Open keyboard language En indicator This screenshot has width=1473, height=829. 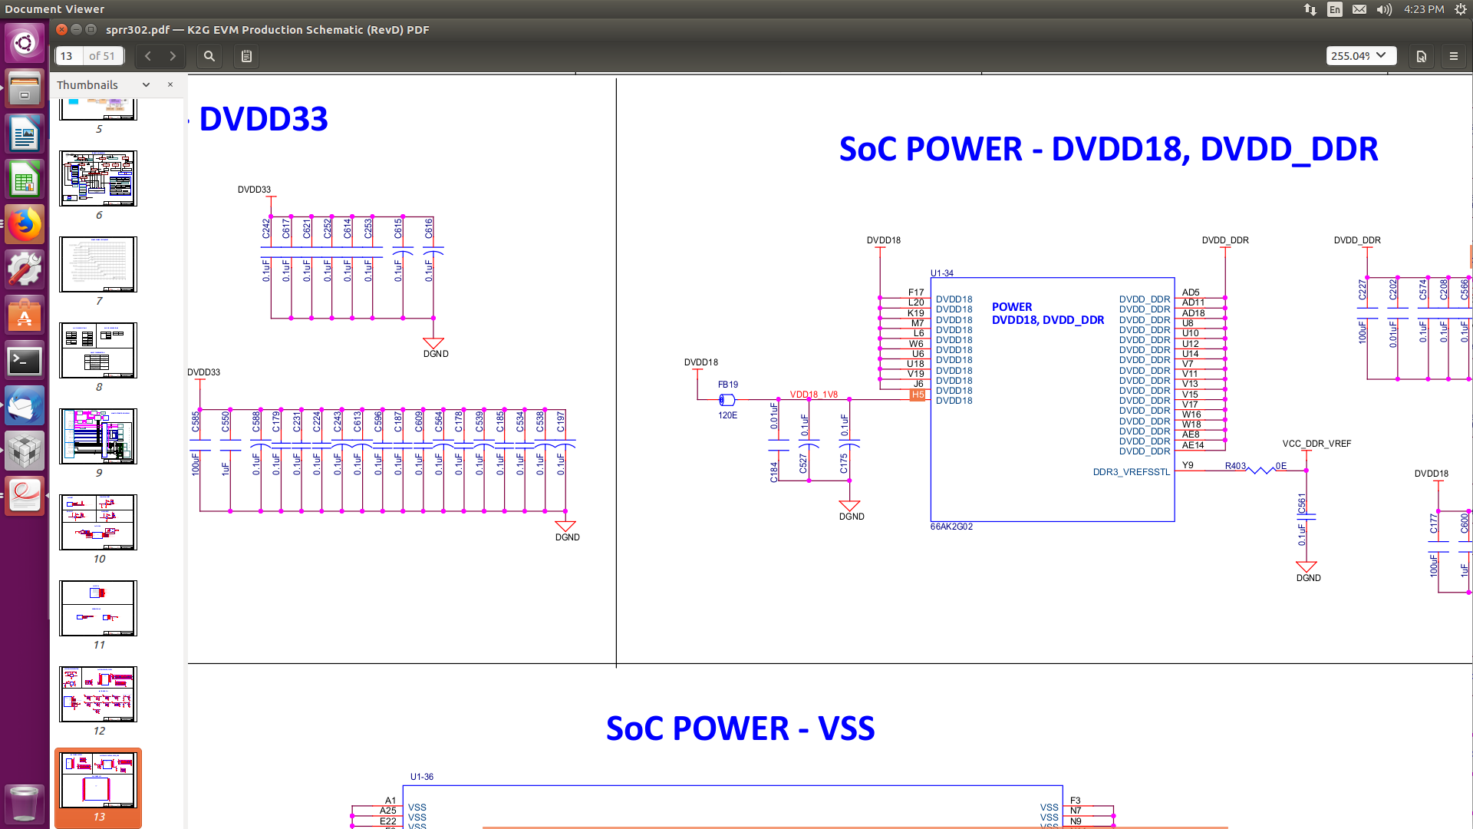pyautogui.click(x=1335, y=9)
